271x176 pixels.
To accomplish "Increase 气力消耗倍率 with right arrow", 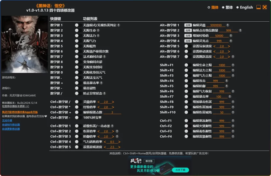I will click(x=119, y=142).
